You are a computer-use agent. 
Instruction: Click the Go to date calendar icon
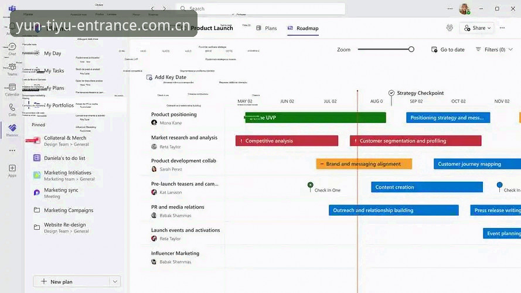(434, 49)
